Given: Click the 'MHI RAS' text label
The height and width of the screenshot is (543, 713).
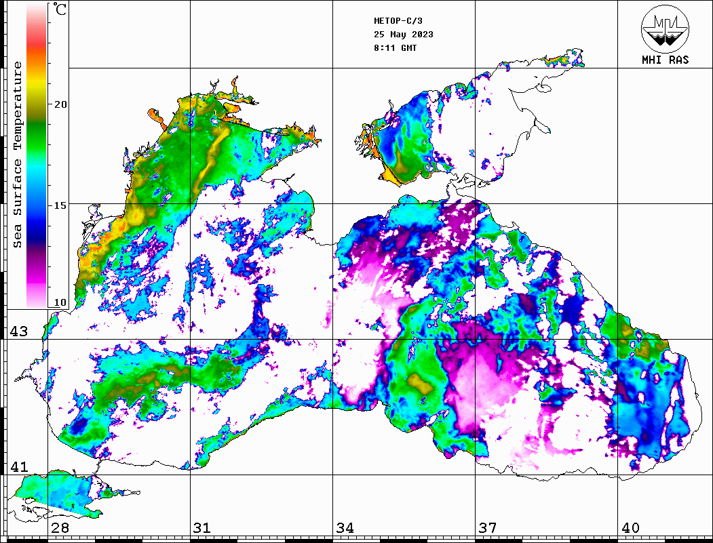Looking at the screenshot, I should click(x=666, y=60).
